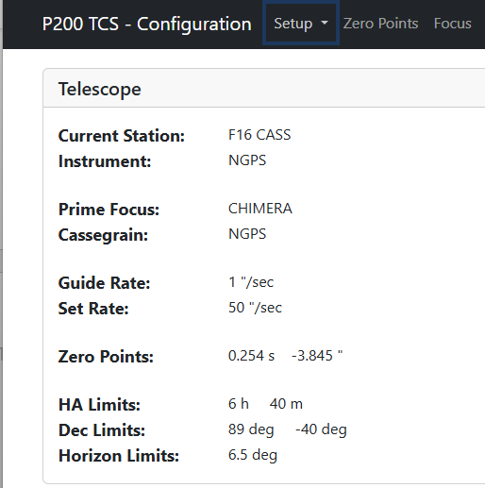This screenshot has width=485, height=488.
Task: Click the 6.5 deg Horizon Limits value
Action: click(x=253, y=455)
